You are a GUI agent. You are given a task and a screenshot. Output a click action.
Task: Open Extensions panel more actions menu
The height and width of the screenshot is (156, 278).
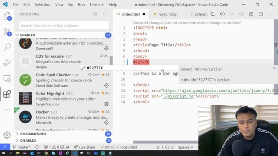click(105, 14)
